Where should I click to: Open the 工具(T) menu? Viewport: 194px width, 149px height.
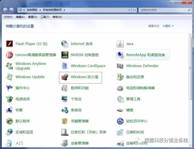45,17
